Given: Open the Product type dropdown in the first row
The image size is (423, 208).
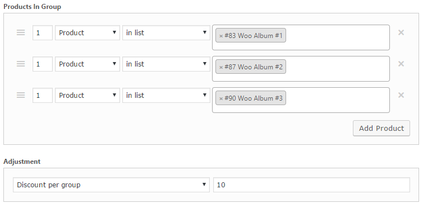Looking at the screenshot, I should [x=88, y=33].
